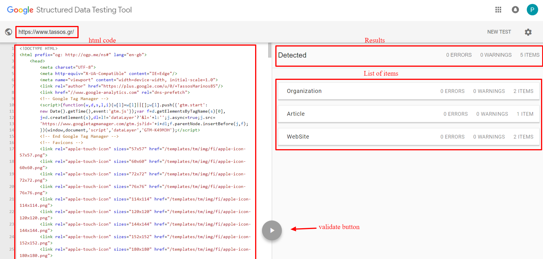543x259 pixels.
Task: Expand the Article result row
Action: (x=409, y=114)
